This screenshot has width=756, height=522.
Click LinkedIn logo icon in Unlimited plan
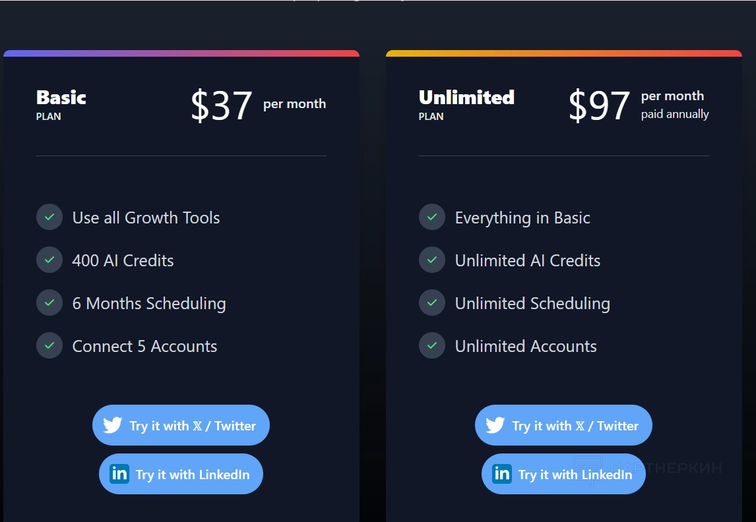pos(502,474)
